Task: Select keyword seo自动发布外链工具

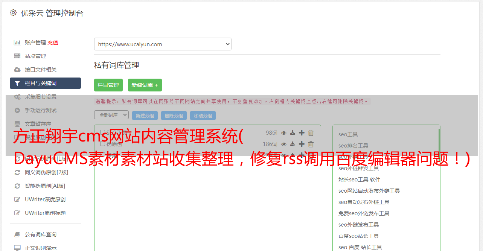Action: pyautogui.click(x=364, y=202)
